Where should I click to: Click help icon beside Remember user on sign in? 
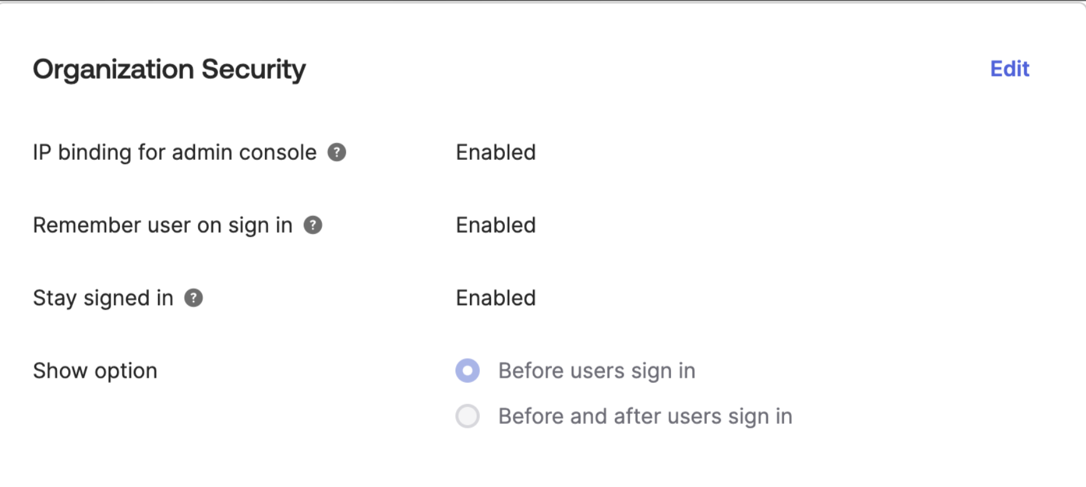tap(313, 225)
